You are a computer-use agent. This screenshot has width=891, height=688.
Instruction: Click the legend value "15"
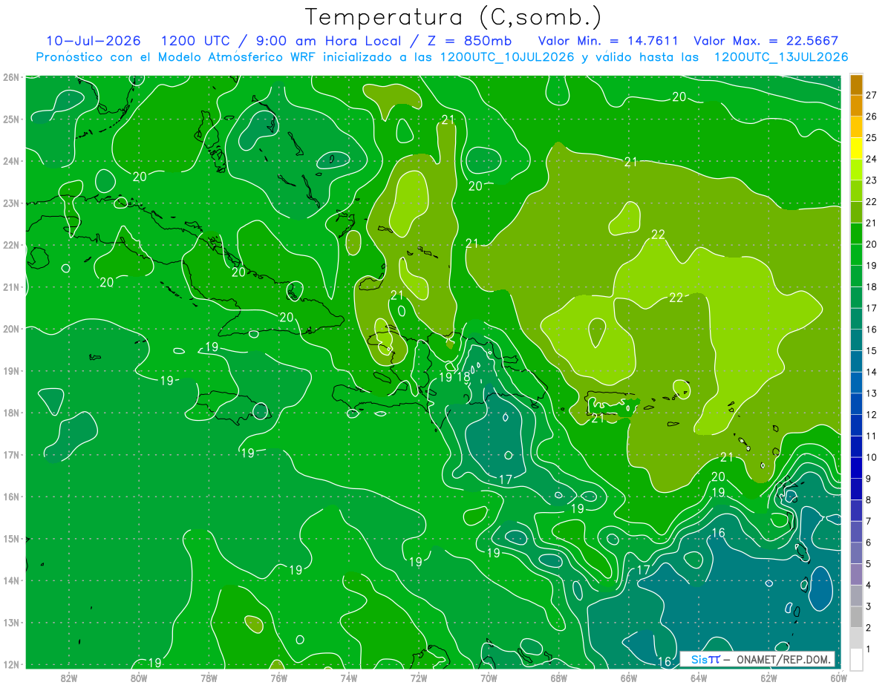click(872, 350)
